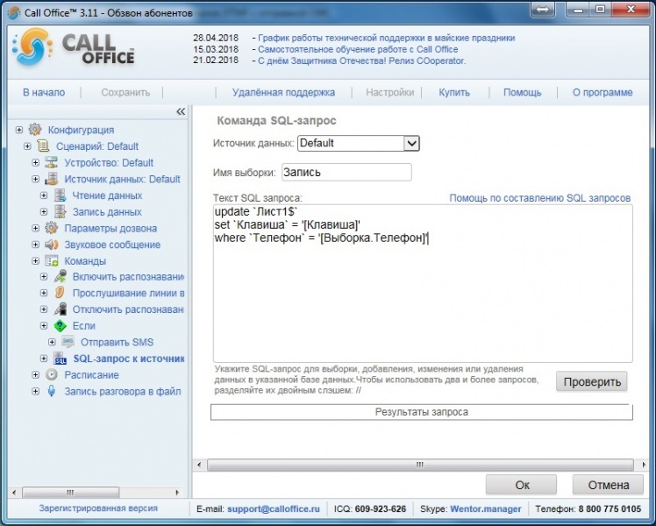The height and width of the screenshot is (526, 656).
Task: Open news about майские праздники support schedule
Action: (x=386, y=38)
